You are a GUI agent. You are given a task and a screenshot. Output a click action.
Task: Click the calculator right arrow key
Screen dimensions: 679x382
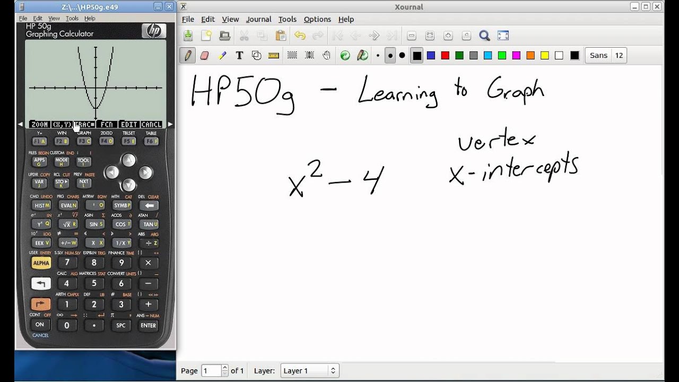click(145, 172)
